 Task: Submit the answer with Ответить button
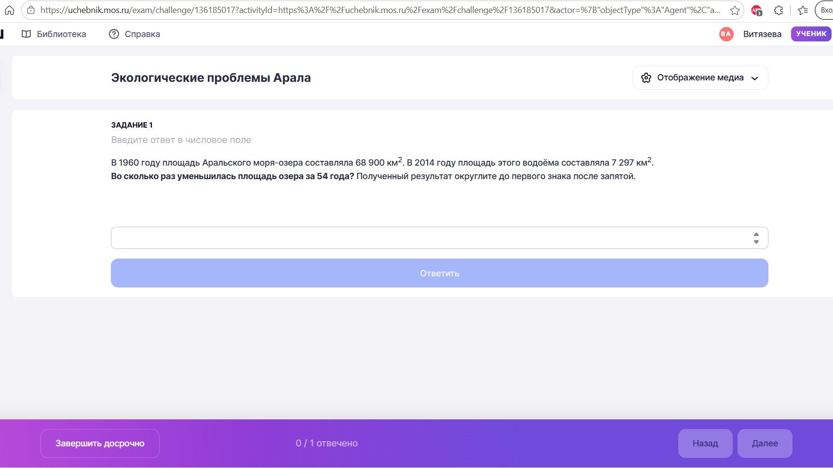point(439,273)
